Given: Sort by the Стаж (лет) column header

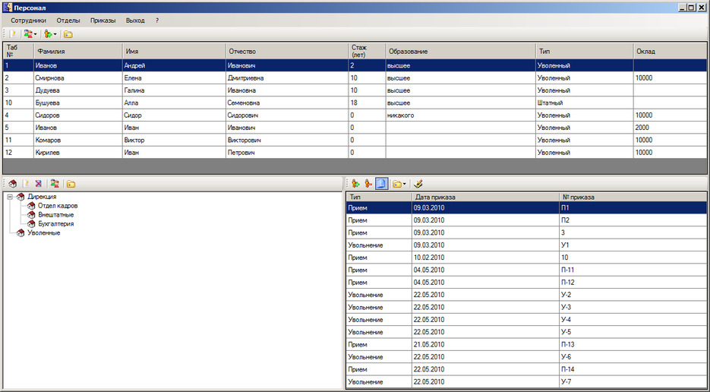Looking at the screenshot, I should [367, 51].
